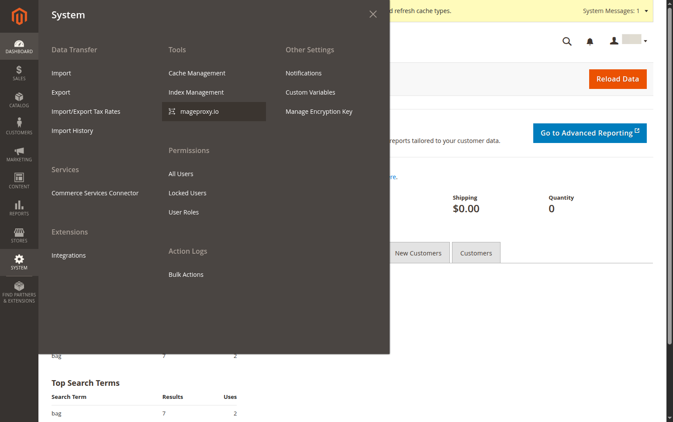Open Index Management
Image resolution: width=673 pixels, height=422 pixels.
coord(196,92)
